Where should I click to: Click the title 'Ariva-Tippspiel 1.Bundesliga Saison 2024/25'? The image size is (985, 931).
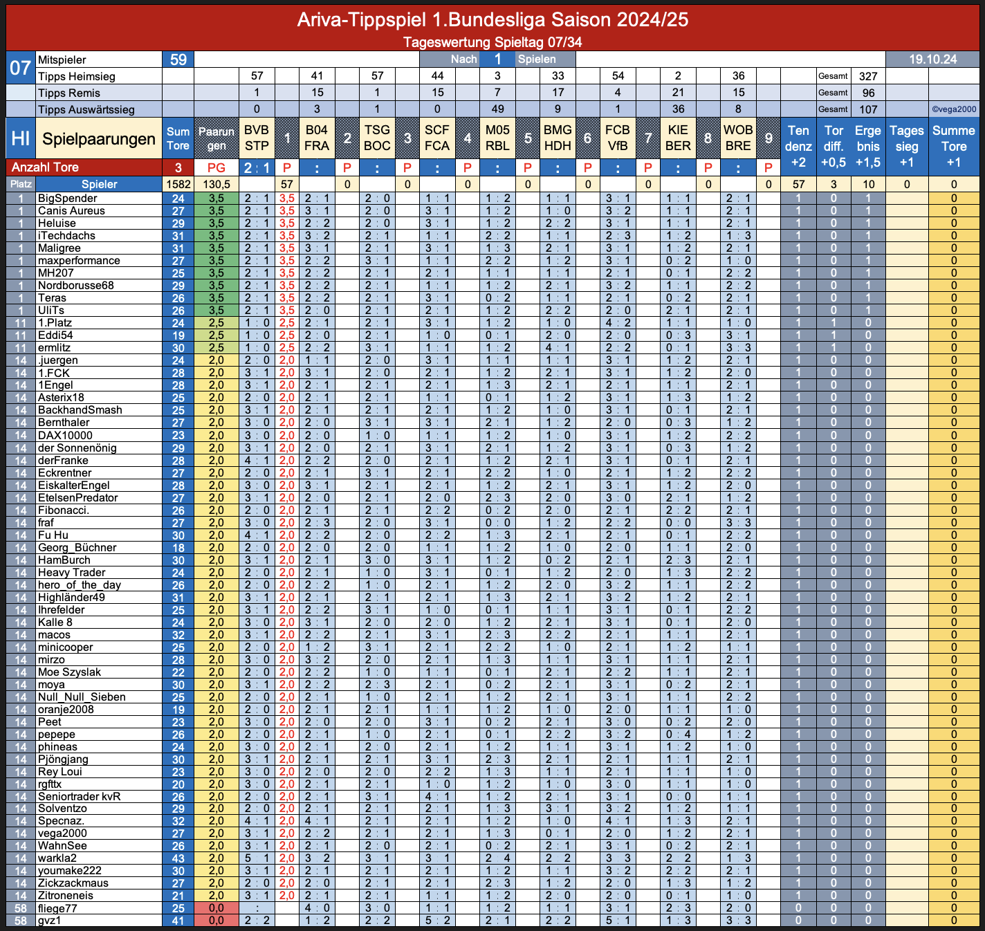492,20
